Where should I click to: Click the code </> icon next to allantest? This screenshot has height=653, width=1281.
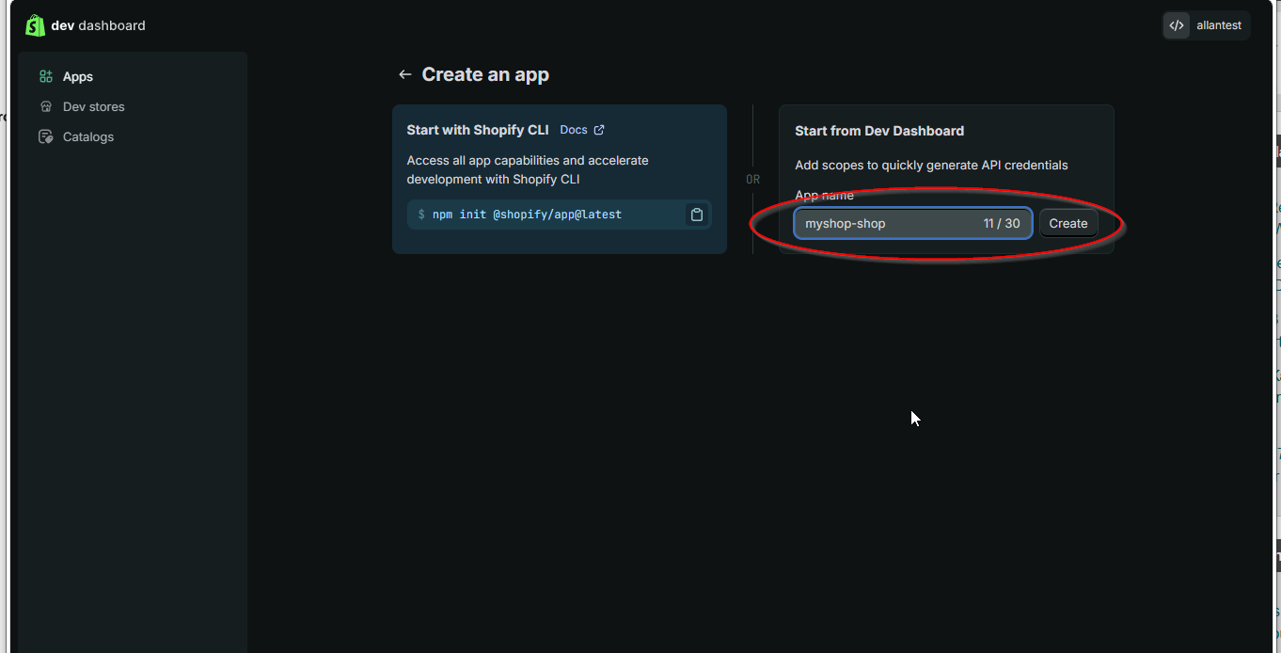[1176, 24]
